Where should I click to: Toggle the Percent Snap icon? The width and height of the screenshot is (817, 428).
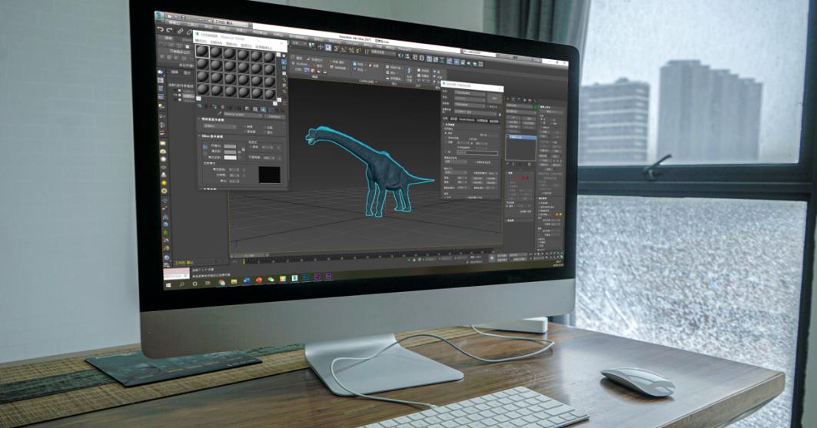[x=352, y=50]
